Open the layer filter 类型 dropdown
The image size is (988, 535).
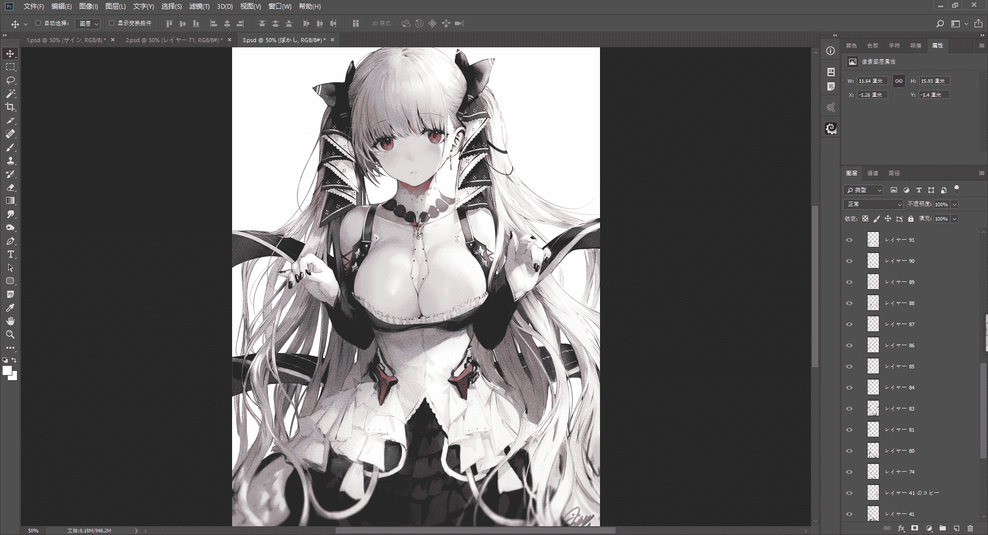pyautogui.click(x=863, y=190)
